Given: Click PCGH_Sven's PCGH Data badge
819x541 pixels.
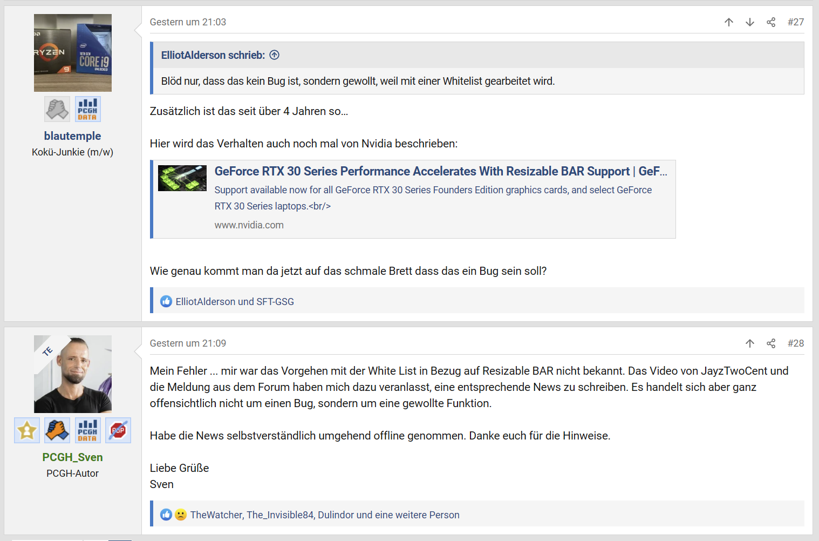Looking at the screenshot, I should 87,430.
